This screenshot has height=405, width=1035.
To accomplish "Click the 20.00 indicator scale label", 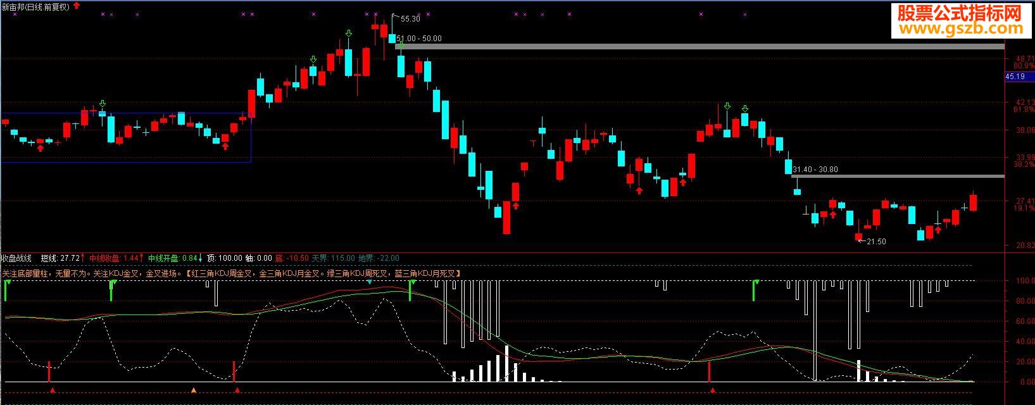I will 1024,362.
